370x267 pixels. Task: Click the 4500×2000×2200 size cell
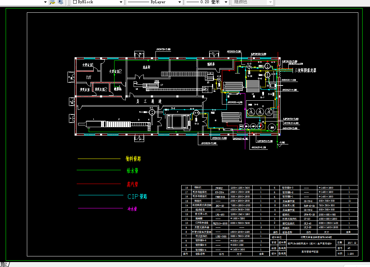(x=240, y=232)
